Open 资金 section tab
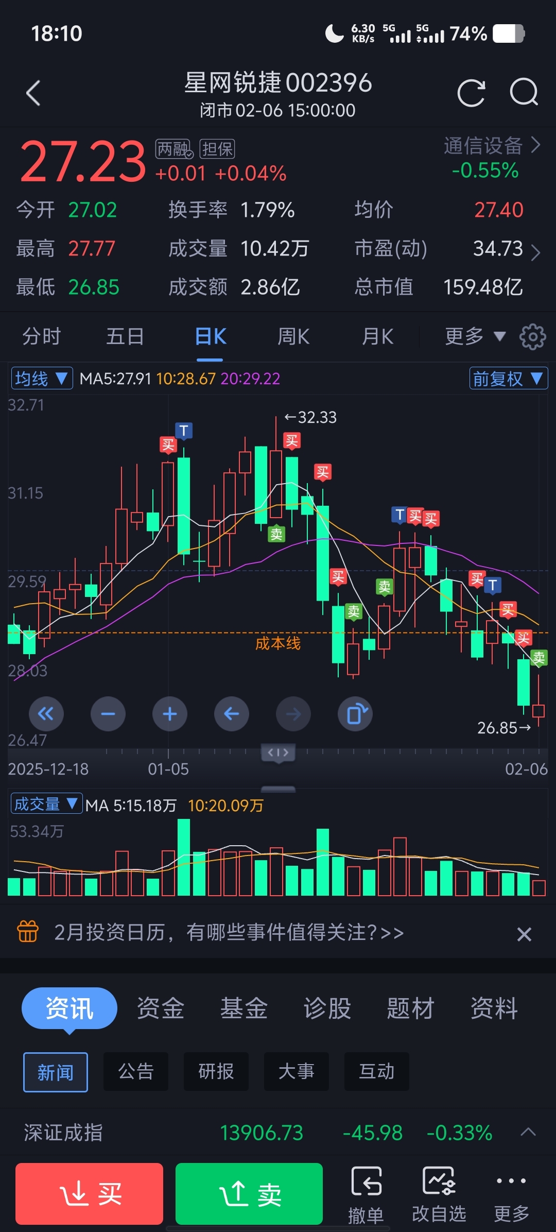 pos(161,1008)
